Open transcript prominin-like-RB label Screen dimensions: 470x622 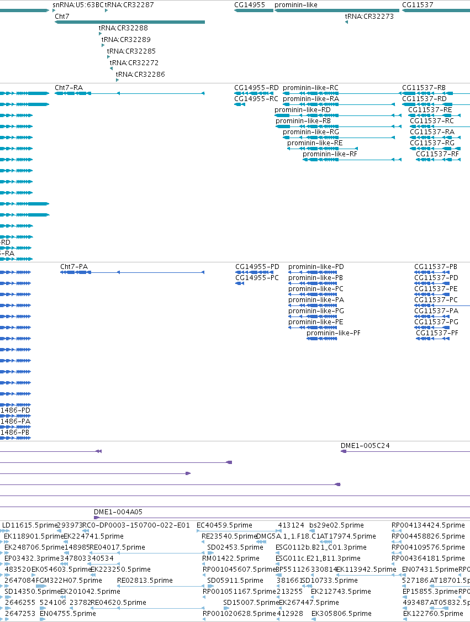(303, 121)
